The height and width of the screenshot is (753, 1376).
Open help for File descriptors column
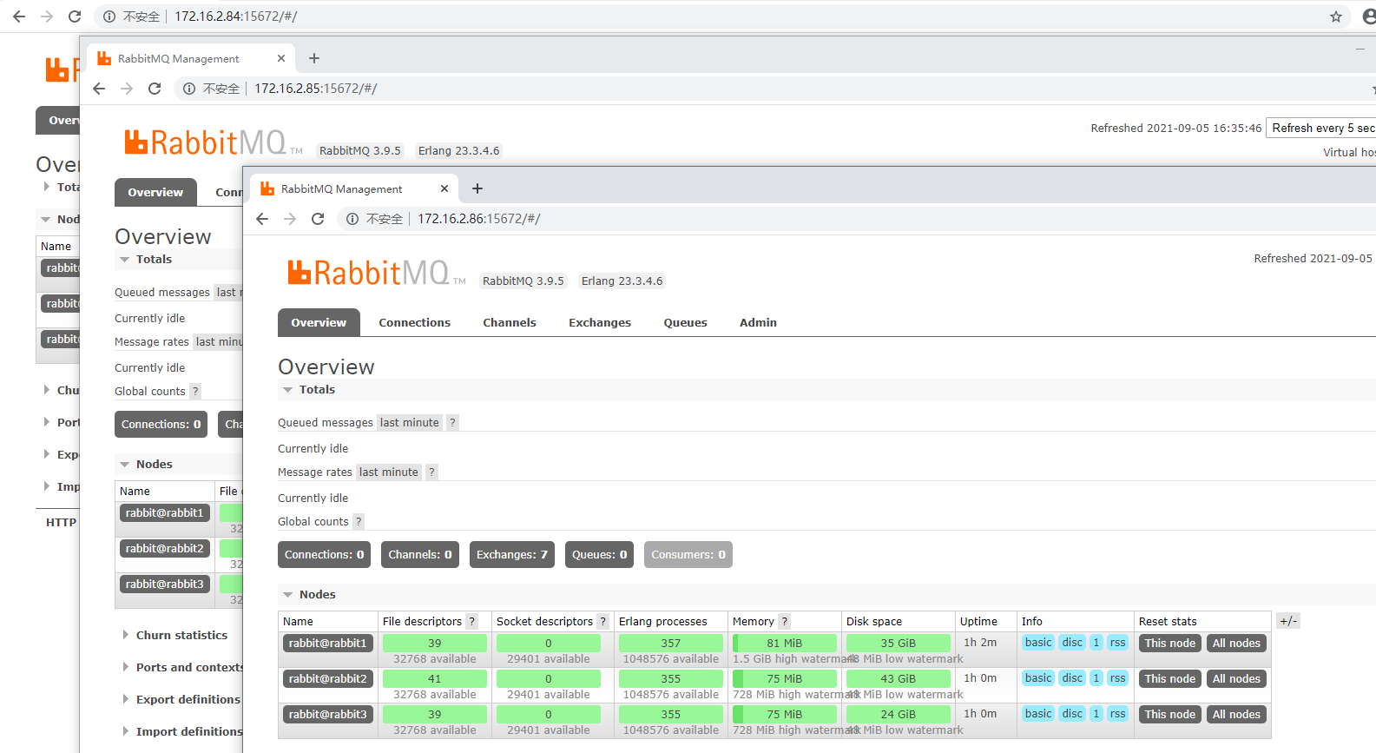click(472, 622)
